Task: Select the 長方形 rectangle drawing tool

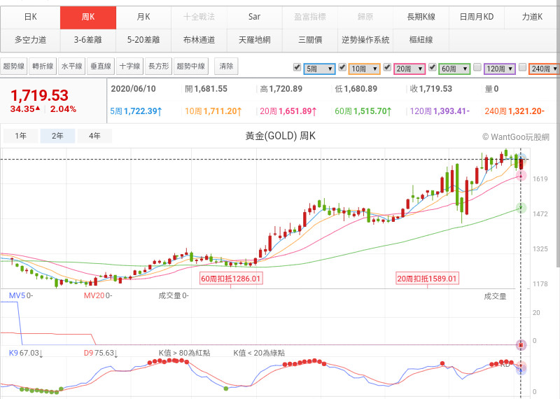Action: point(157,66)
